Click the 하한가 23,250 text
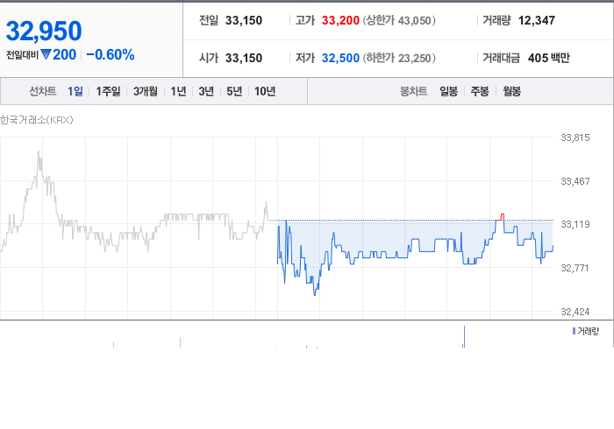Viewport: 614px width, 429px height. point(399,58)
